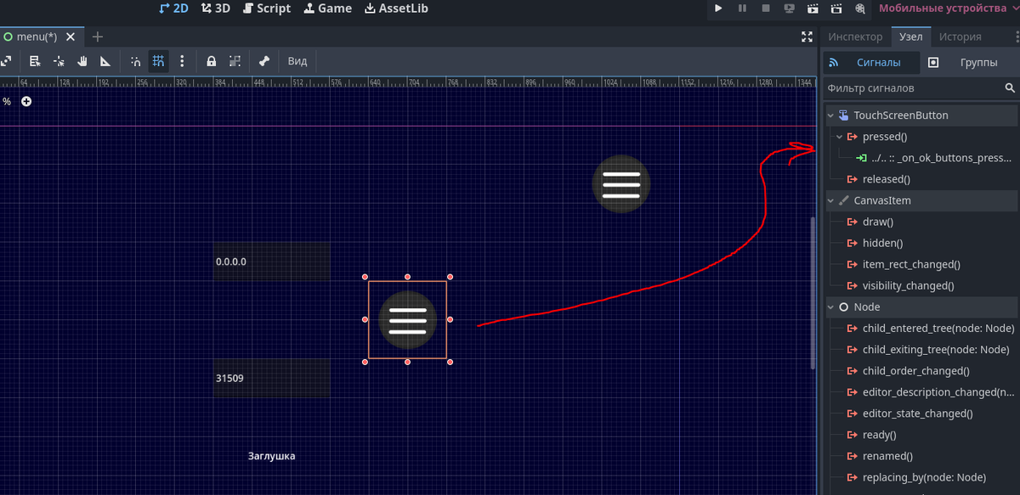Screen dimensions: 1020x495
Task: Select the ready() signal
Action: tap(880, 435)
